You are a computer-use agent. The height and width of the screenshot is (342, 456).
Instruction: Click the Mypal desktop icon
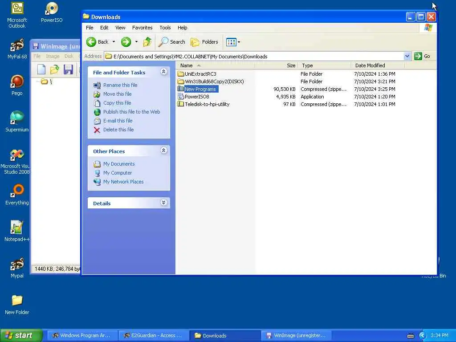[x=17, y=268]
